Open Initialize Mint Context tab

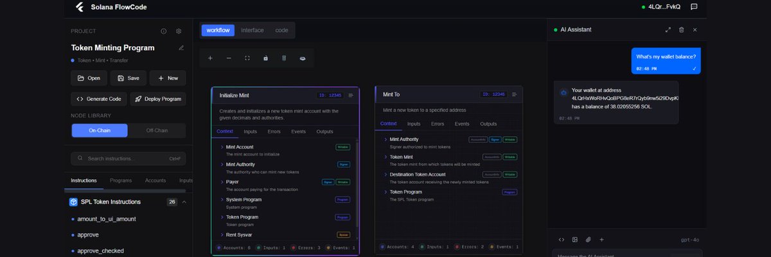tap(225, 132)
